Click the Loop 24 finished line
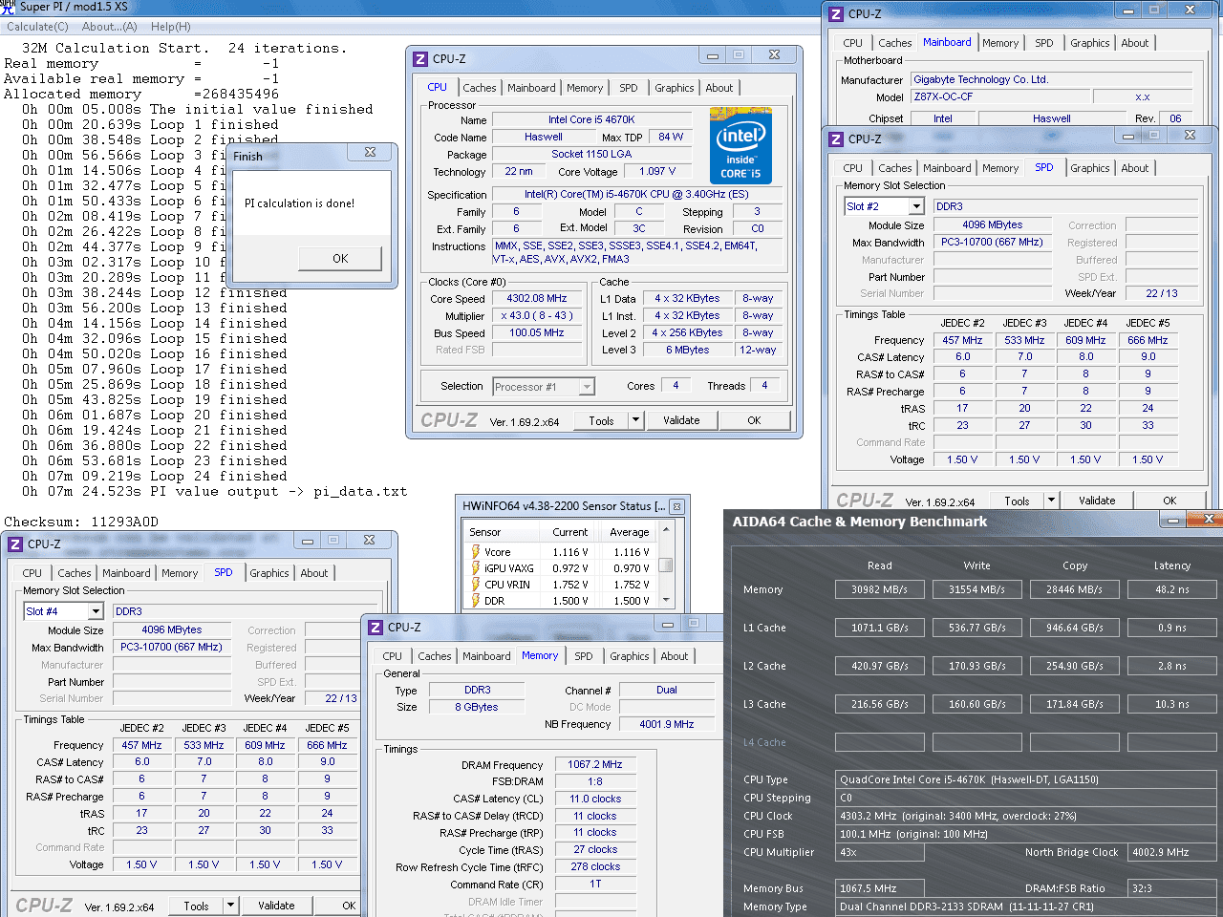This screenshot has height=917, width=1223. (x=154, y=476)
